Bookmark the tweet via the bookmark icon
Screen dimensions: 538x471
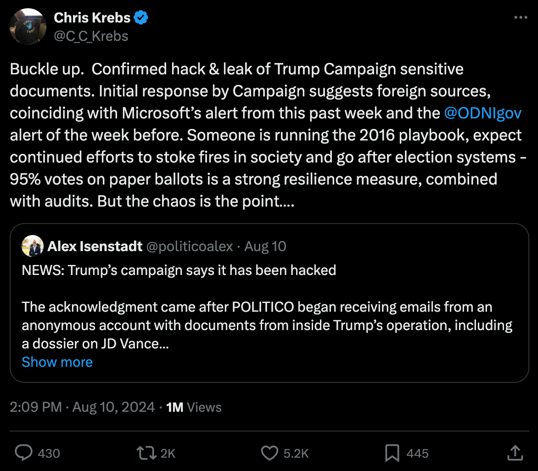pyautogui.click(x=392, y=453)
